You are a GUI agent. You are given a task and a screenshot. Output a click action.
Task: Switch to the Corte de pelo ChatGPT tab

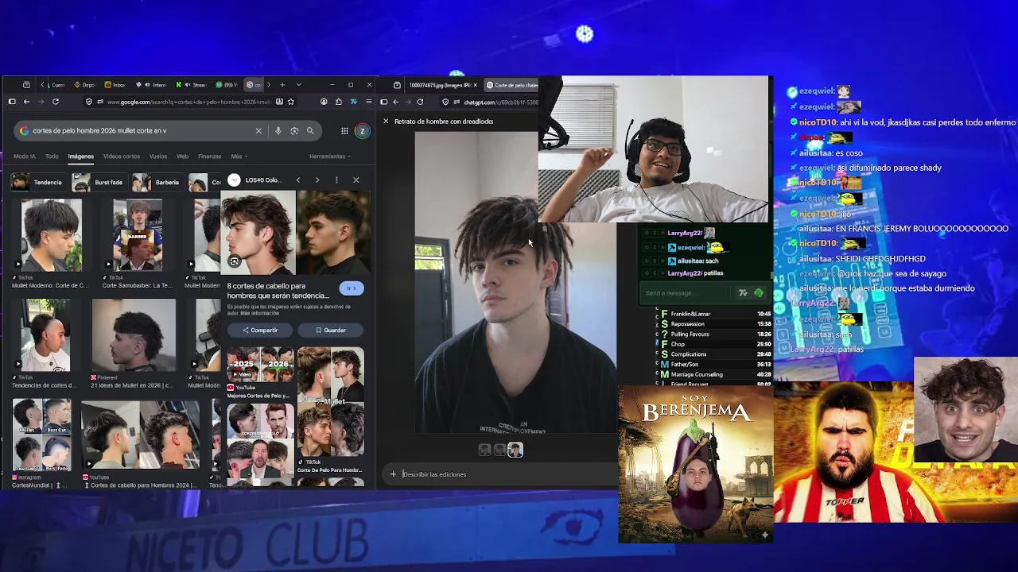[x=512, y=85]
